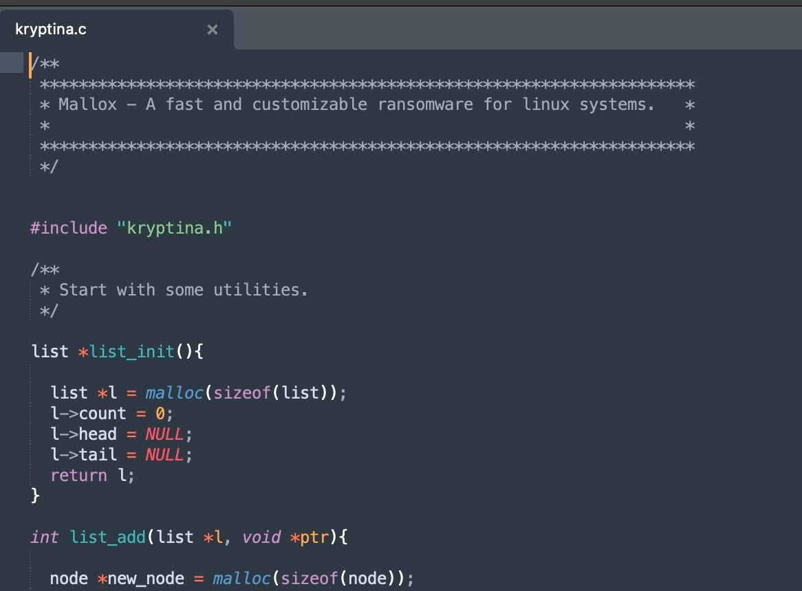Click the return l statement

pyautogui.click(x=92, y=476)
